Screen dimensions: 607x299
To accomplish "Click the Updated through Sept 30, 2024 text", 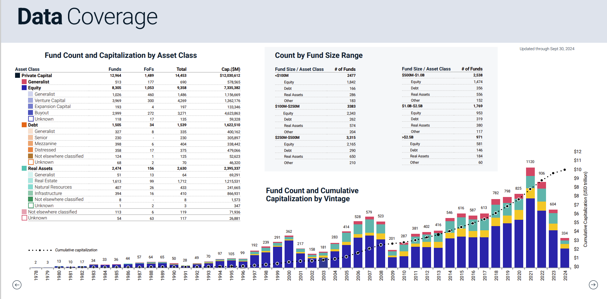I will coord(547,49).
